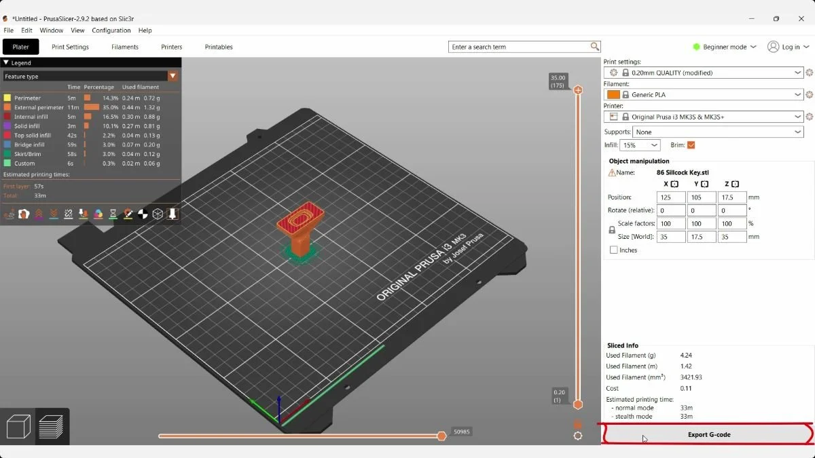Screen dimensions: 815x458
Task: Open printer settings gear icon
Action: (809, 117)
